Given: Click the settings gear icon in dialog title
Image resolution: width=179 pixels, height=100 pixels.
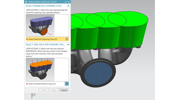Looking at the screenshot, I should pos(26,2).
